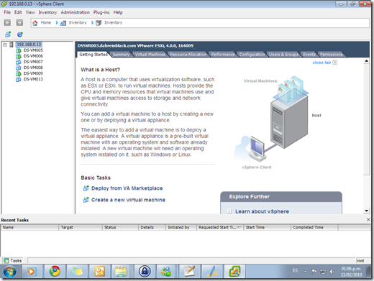This screenshot has width=374, height=281.
Task: Collapse the 192.168.0.13 host tree node
Action: click(5, 45)
